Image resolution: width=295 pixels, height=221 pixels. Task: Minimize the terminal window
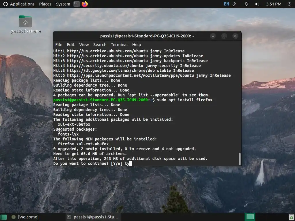[x=213, y=36]
